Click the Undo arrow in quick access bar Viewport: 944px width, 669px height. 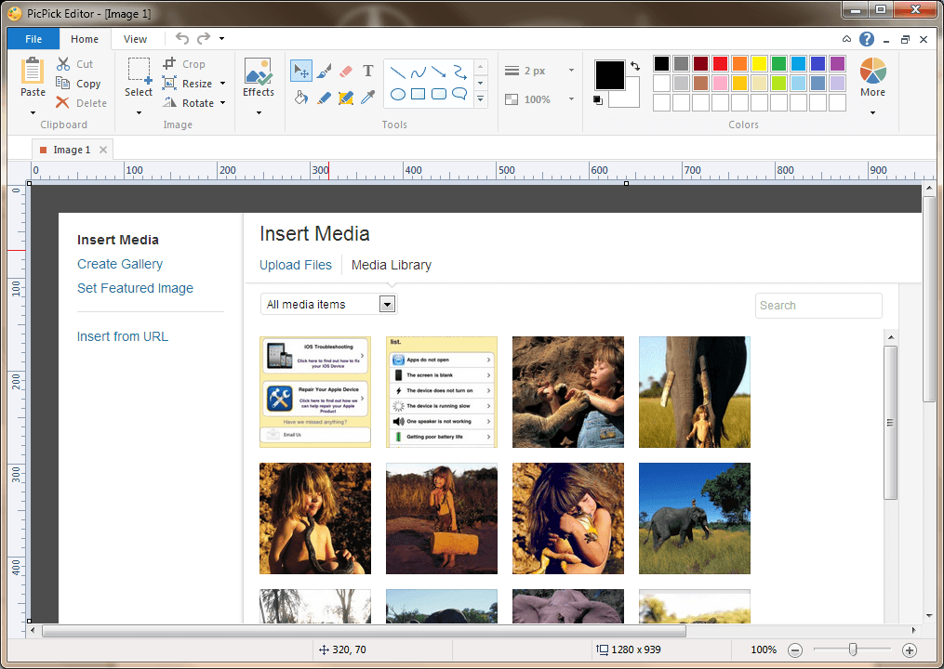[182, 39]
